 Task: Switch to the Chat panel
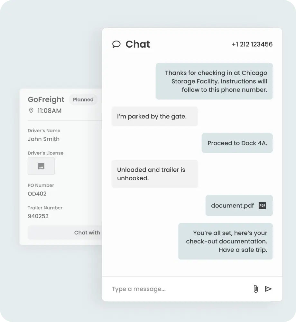138,44
